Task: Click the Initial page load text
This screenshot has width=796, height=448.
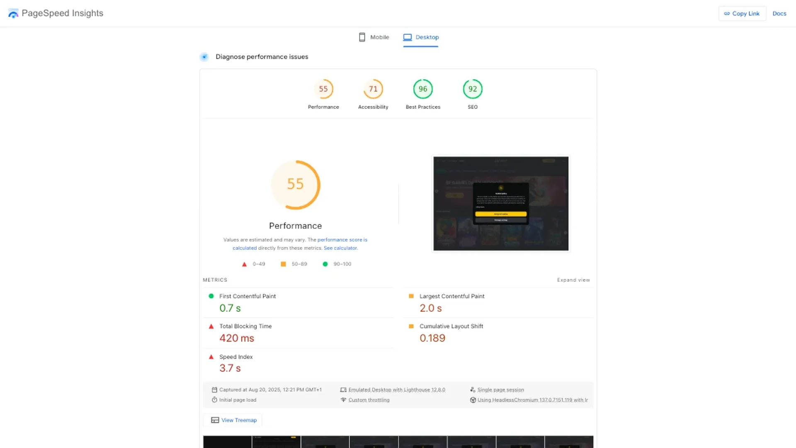Action: 238,400
